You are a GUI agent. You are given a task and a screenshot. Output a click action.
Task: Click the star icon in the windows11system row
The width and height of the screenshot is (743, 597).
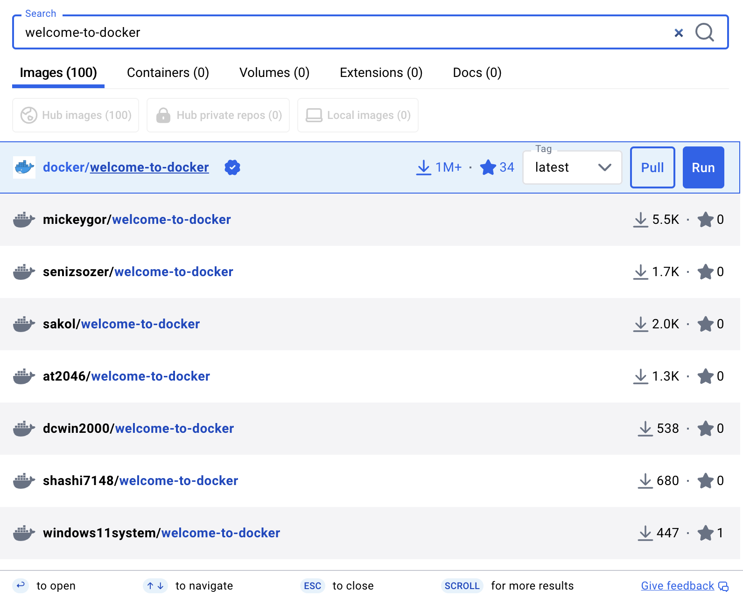[706, 533]
